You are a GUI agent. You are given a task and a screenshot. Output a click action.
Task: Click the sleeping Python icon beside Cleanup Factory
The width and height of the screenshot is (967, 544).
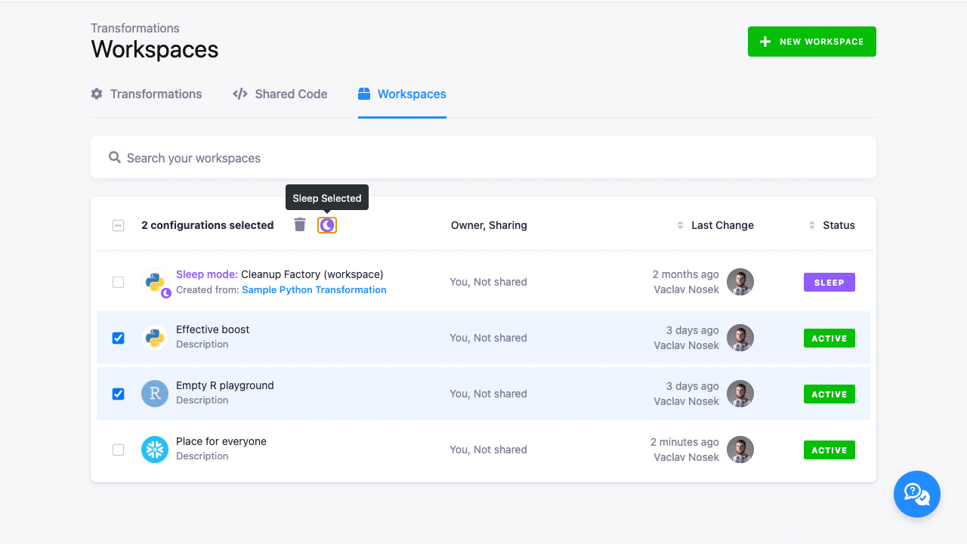[154, 282]
